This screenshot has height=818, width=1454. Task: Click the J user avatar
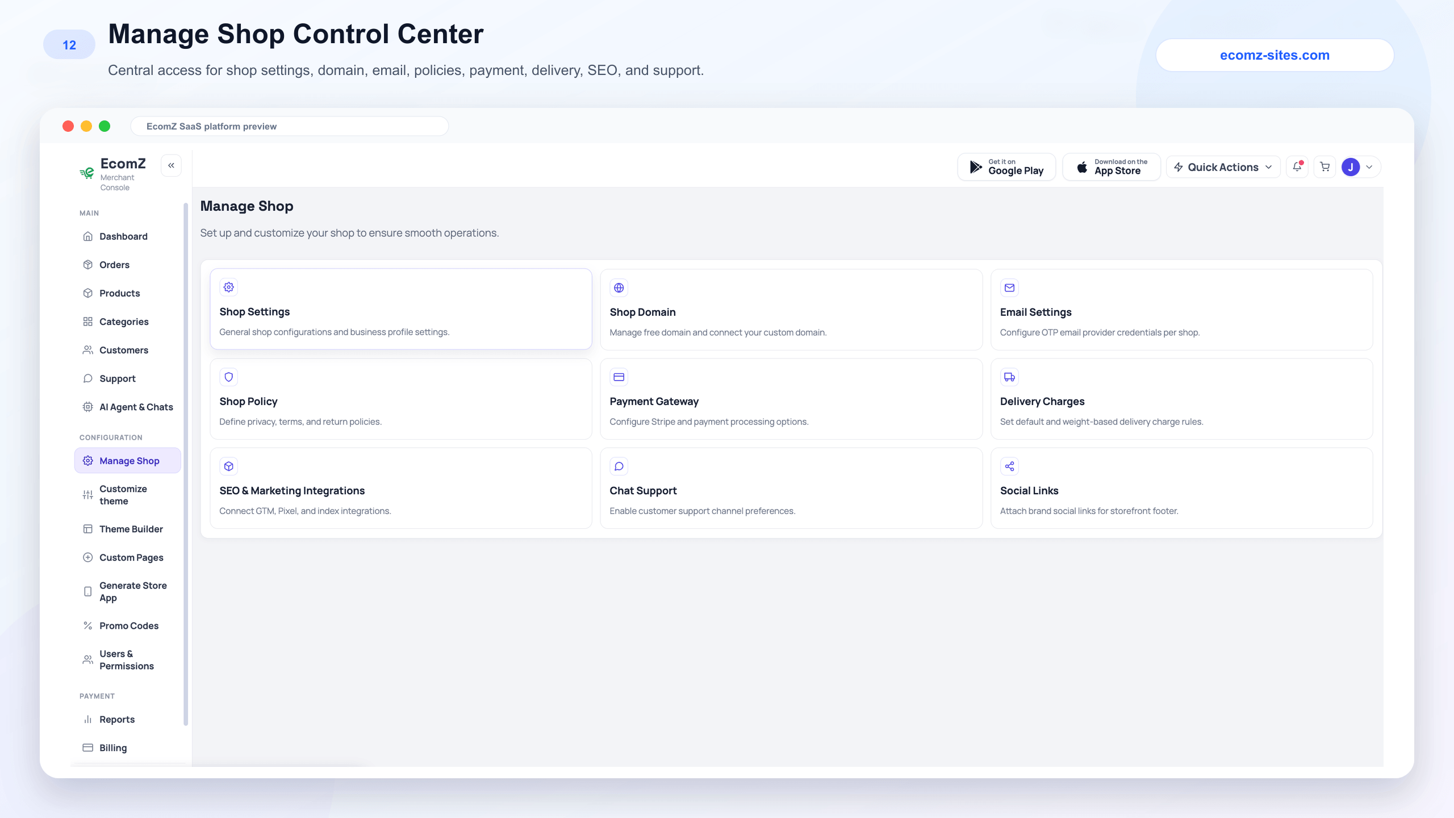pyautogui.click(x=1351, y=167)
